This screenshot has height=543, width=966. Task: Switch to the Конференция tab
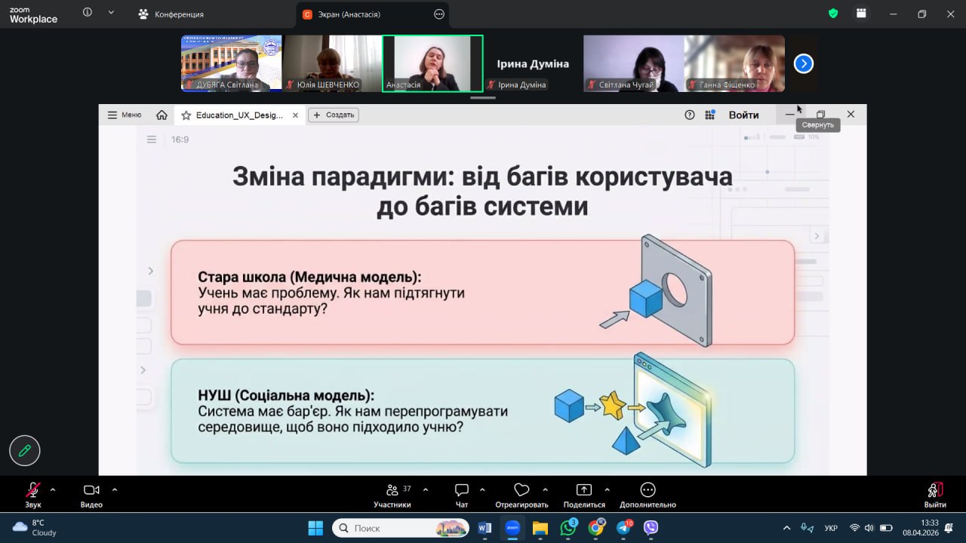coord(171,14)
